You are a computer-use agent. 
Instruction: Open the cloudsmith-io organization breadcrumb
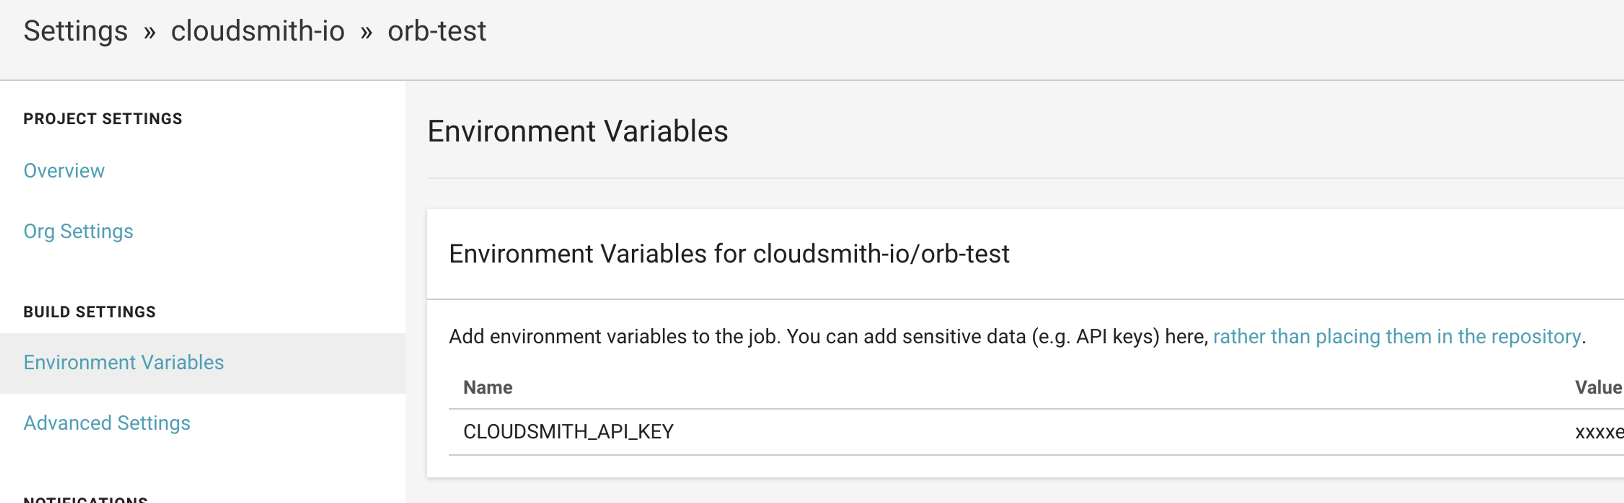[258, 30]
